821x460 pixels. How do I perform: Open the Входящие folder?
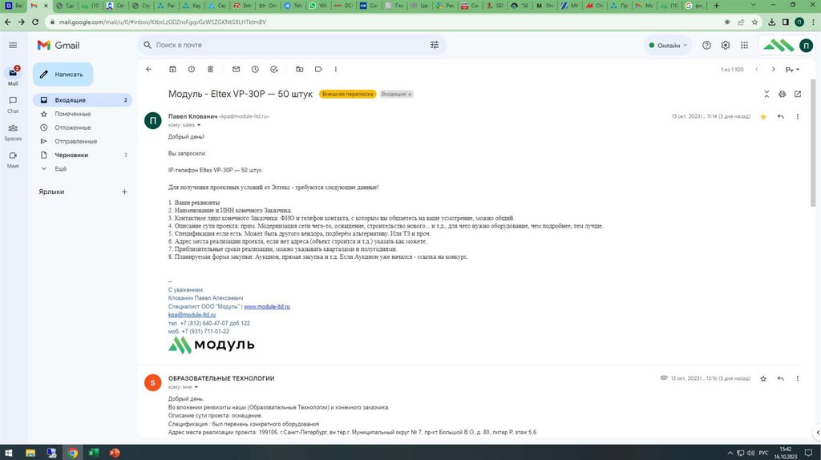[x=83, y=100]
